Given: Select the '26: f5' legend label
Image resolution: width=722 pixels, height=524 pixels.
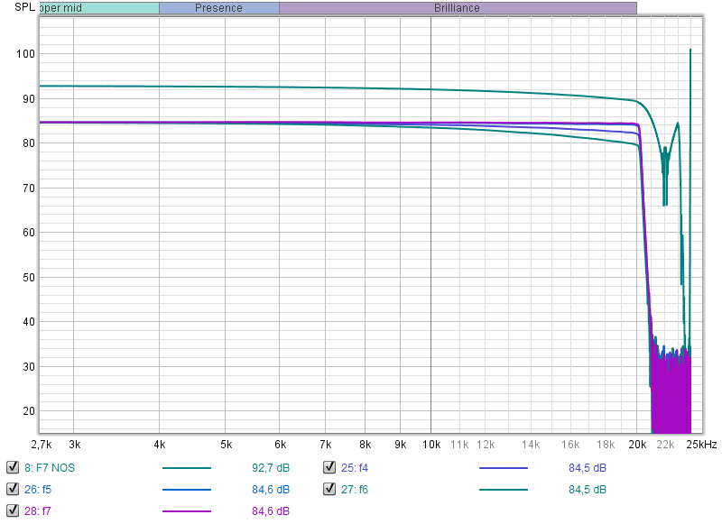Looking at the screenshot, I should pyautogui.click(x=38, y=490).
